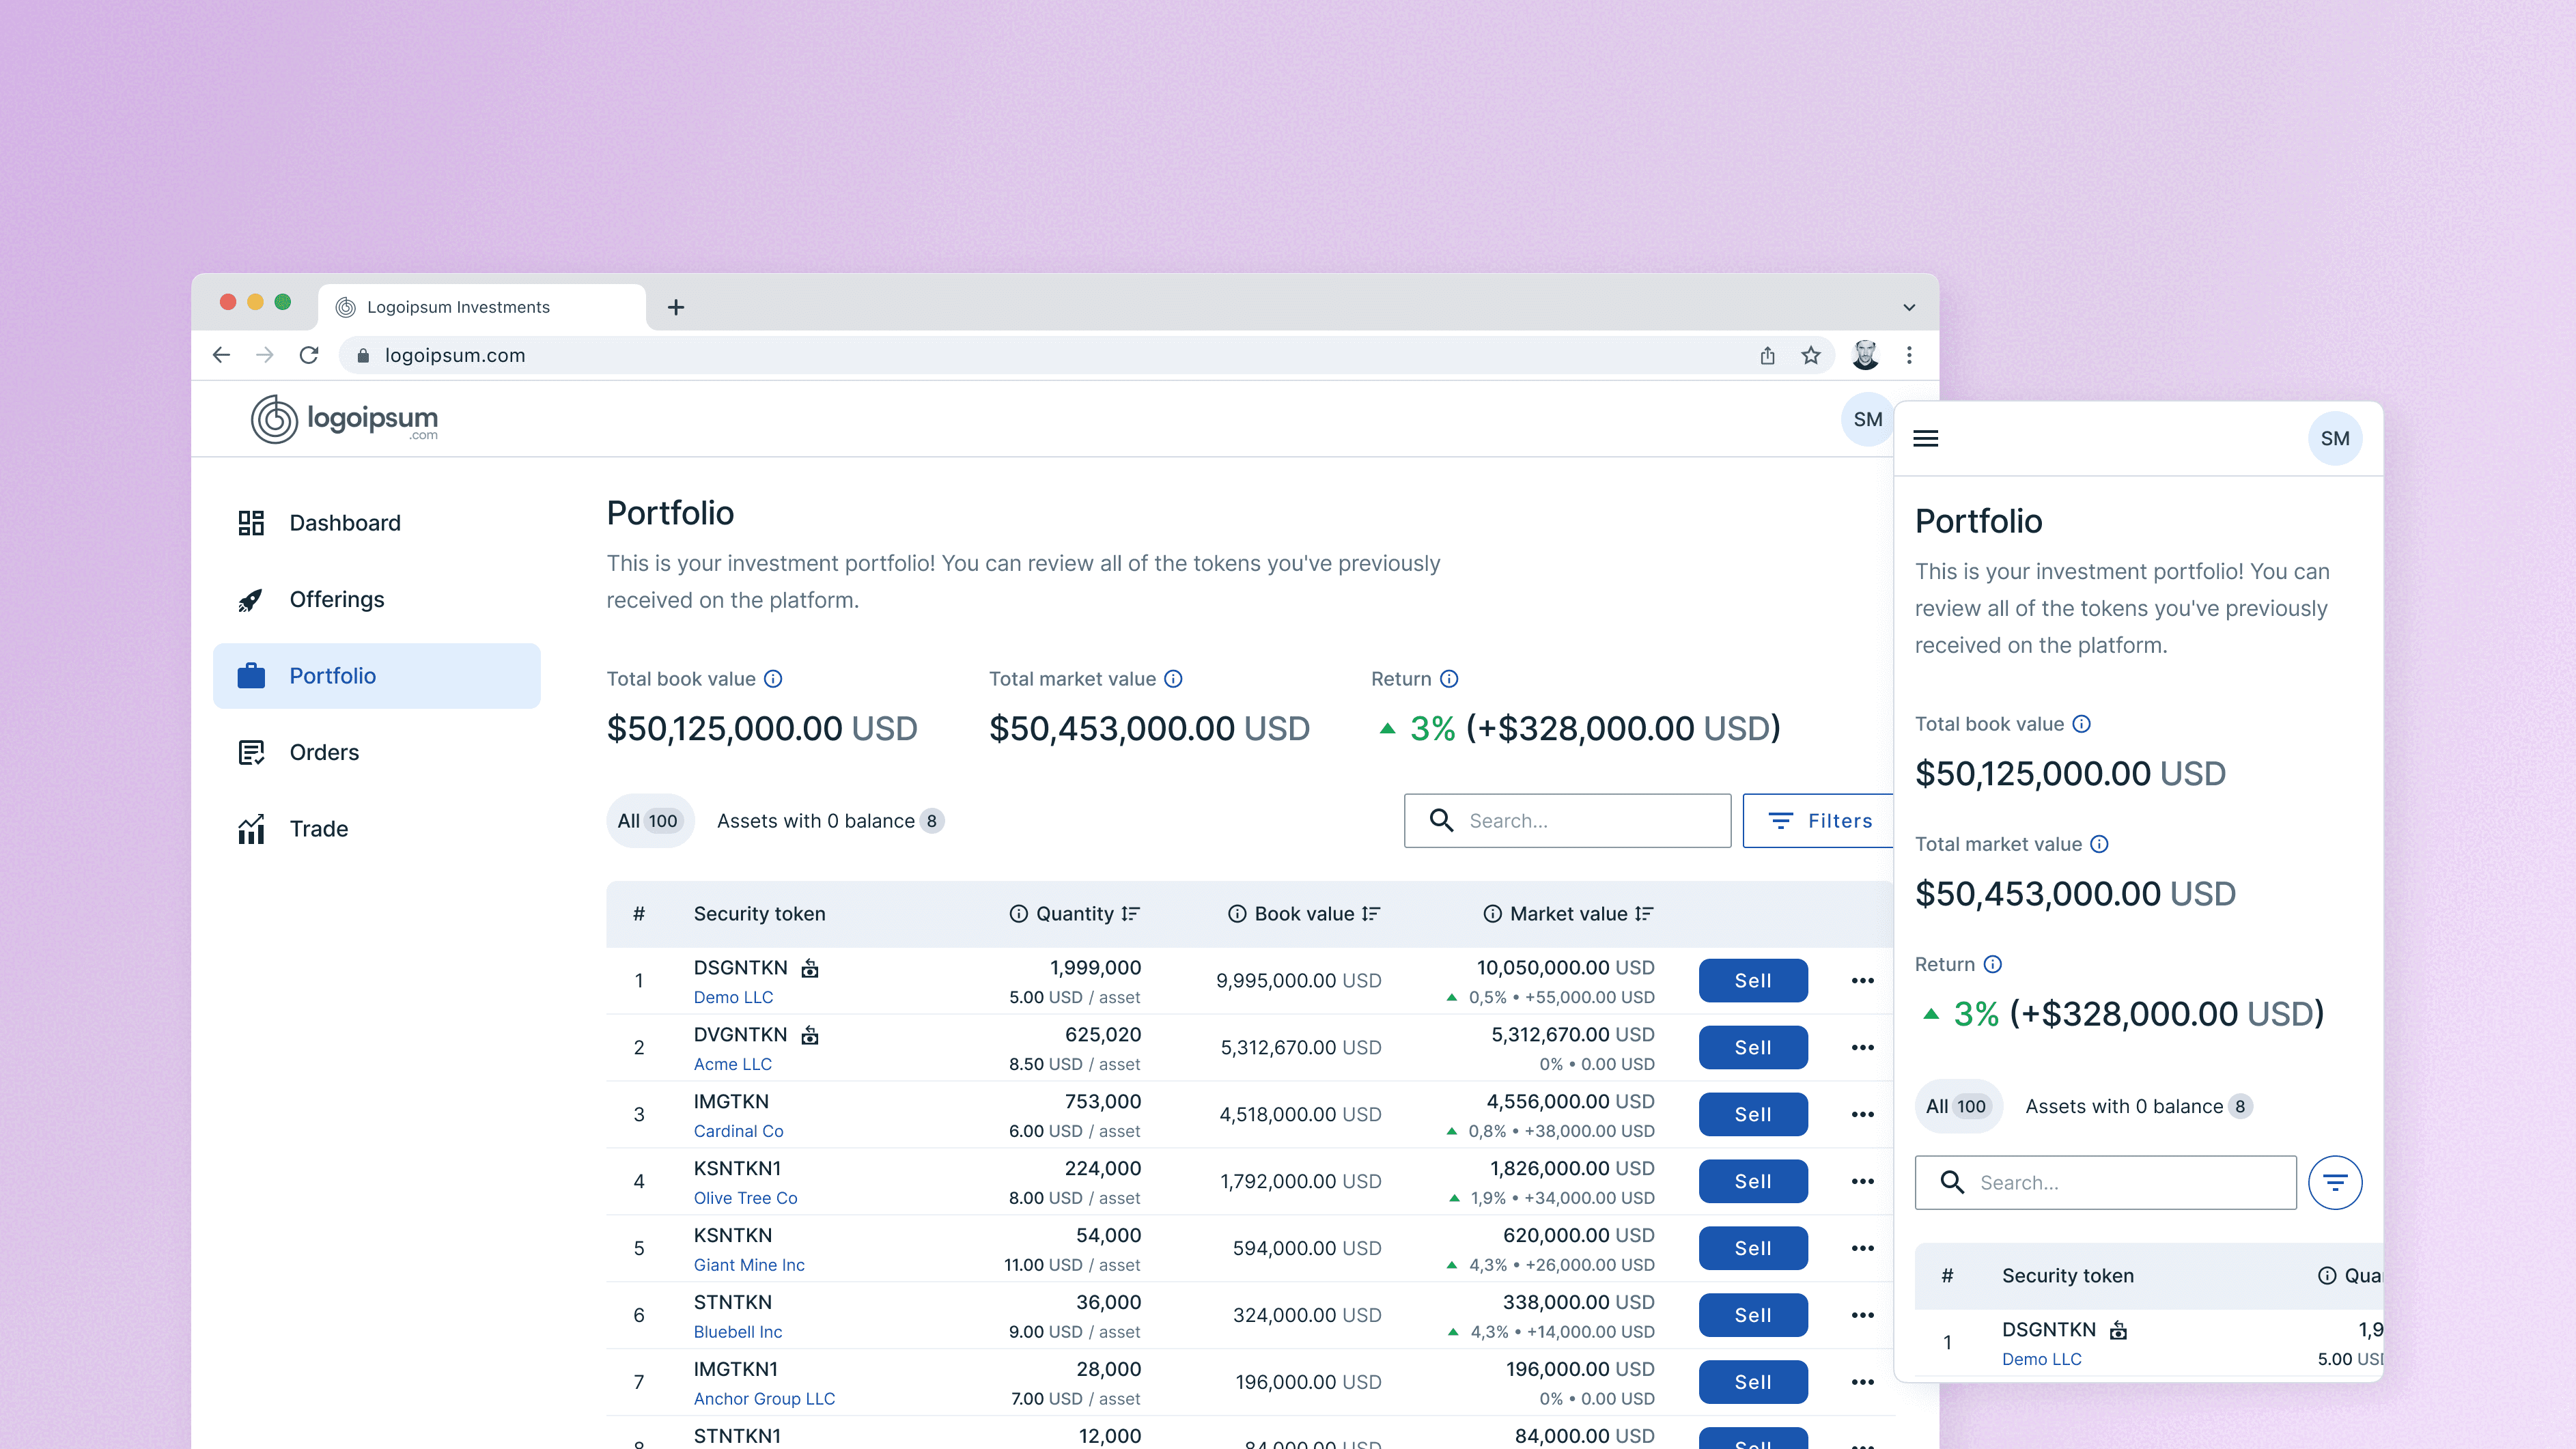Open three-dot menu for DSGNTKN row
The height and width of the screenshot is (1449, 2576).
pos(1862,980)
